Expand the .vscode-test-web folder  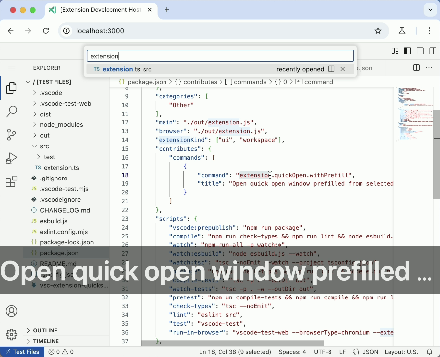[66, 103]
